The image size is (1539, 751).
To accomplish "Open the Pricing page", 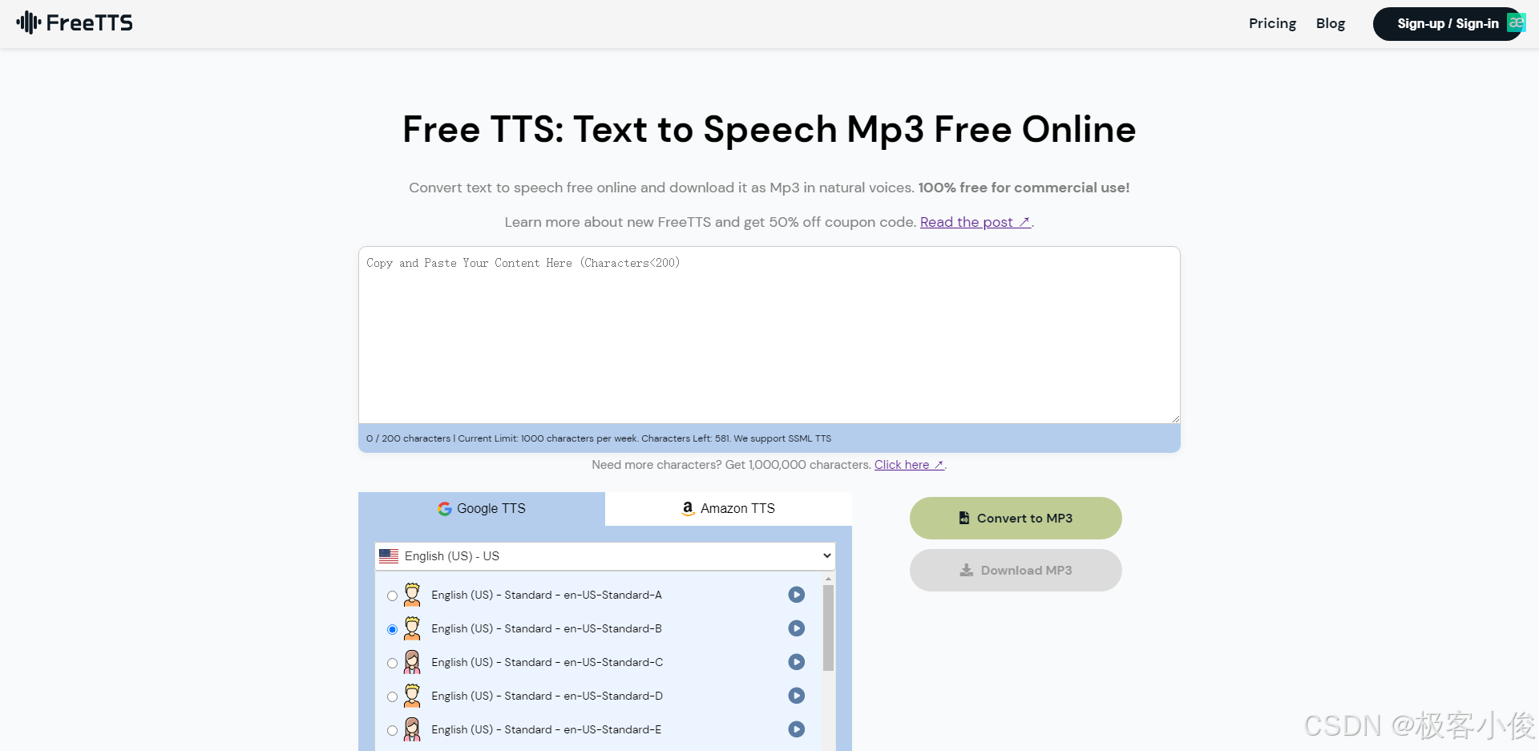I will 1272,23.
